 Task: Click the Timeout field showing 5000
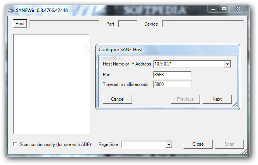coord(172,84)
